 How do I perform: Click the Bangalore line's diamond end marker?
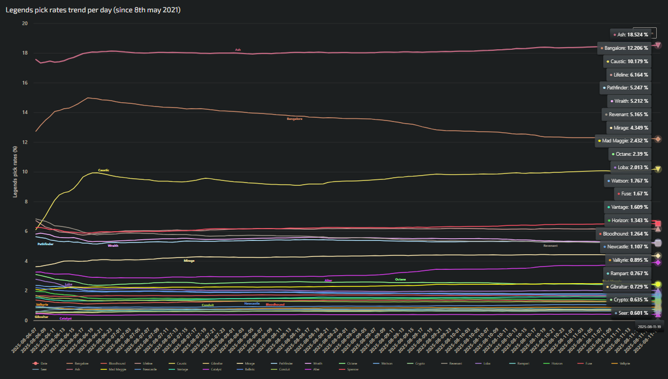(x=658, y=139)
